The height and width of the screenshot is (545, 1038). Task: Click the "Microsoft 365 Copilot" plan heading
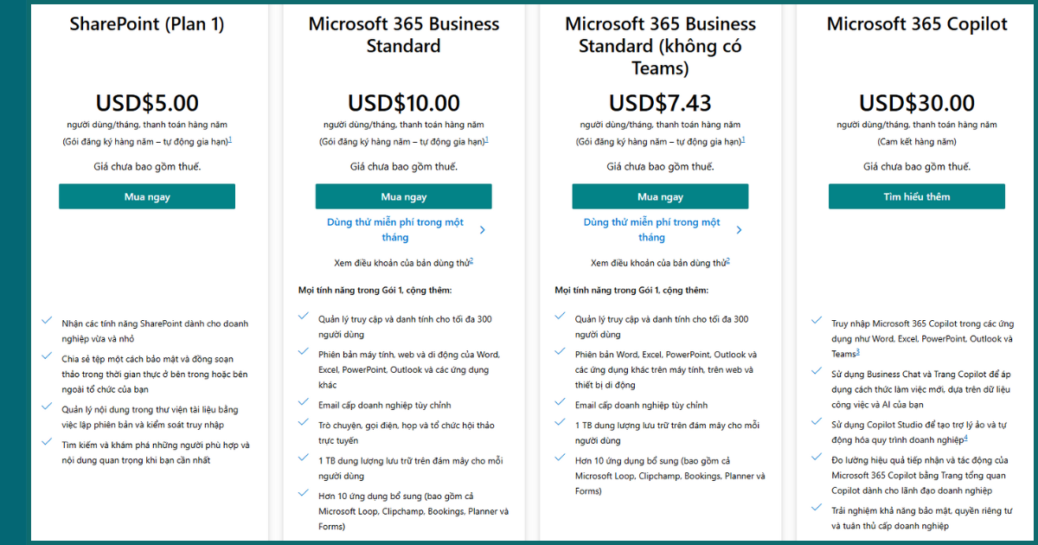coord(916,24)
